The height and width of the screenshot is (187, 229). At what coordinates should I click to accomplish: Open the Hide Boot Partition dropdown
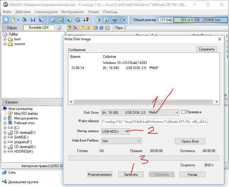point(121,141)
